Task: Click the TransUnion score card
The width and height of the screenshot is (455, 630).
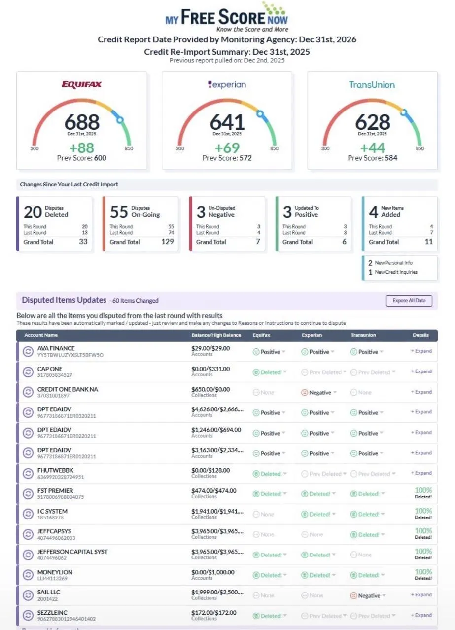Action: pos(372,121)
